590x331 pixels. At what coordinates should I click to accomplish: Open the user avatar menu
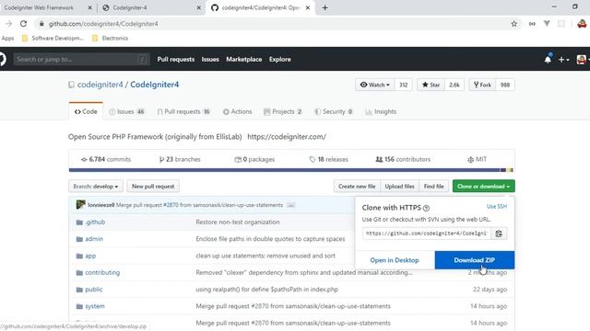(x=583, y=59)
